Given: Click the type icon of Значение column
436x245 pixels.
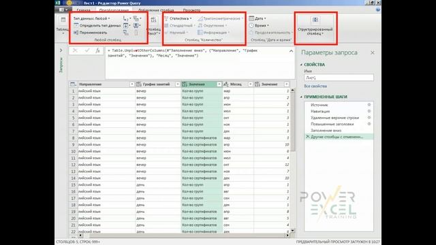Looking at the screenshot, I should [x=258, y=84].
